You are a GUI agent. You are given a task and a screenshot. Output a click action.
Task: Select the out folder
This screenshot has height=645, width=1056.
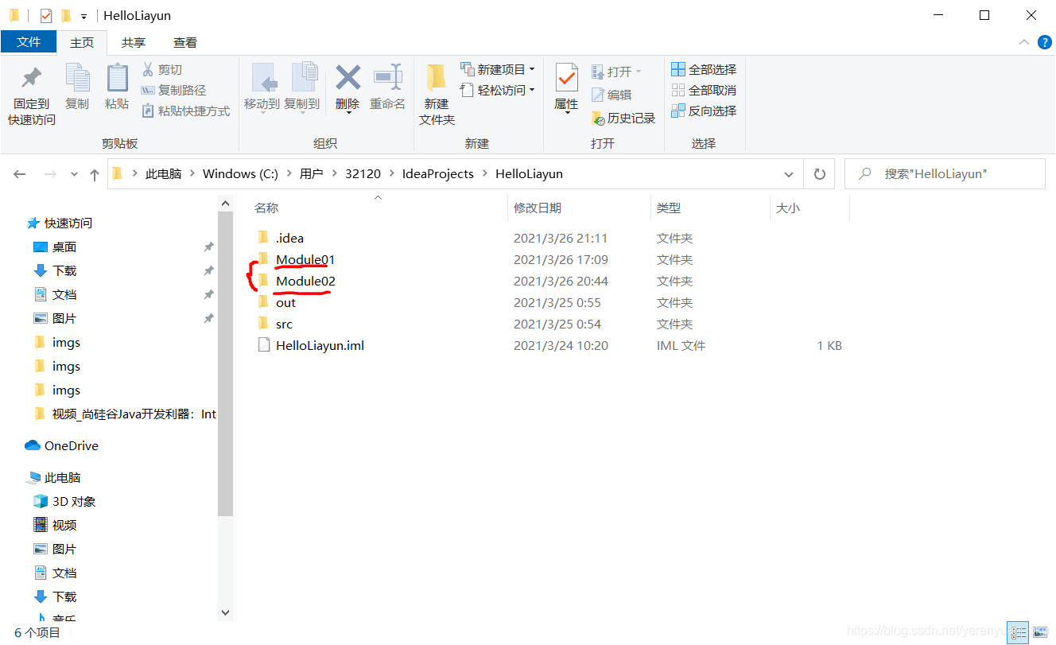(285, 302)
